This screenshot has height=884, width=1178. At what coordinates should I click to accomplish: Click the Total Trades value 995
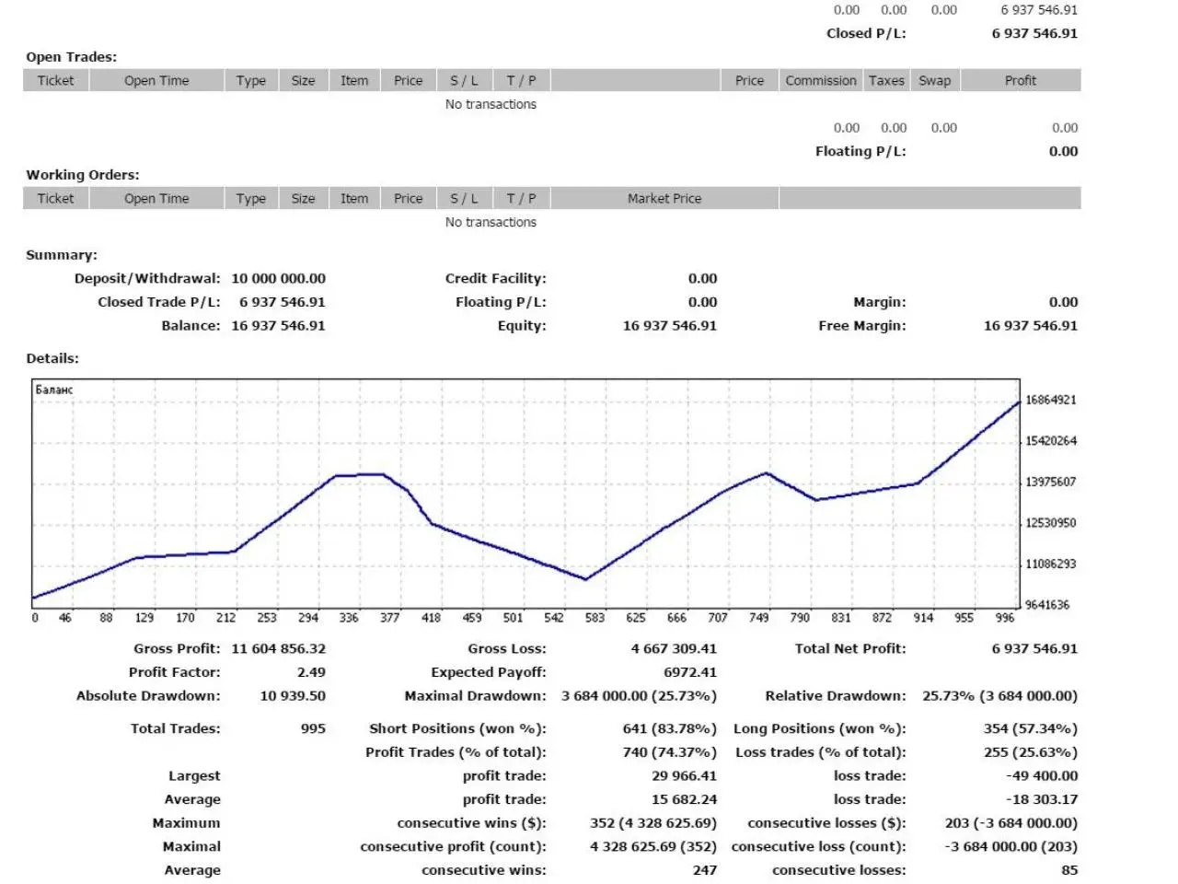(x=313, y=729)
